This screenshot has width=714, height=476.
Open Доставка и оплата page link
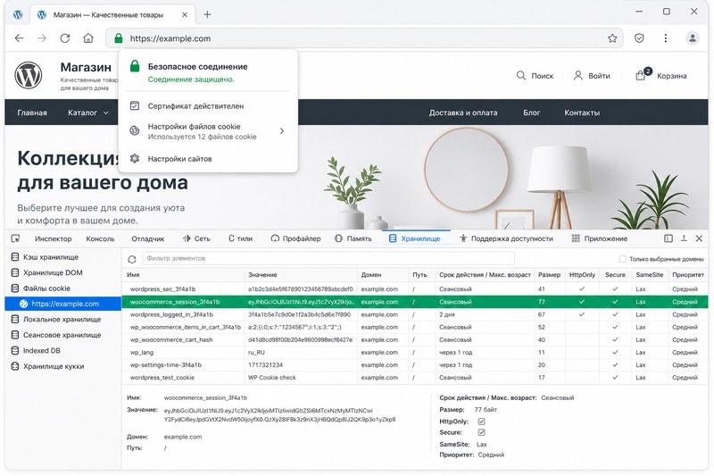tap(463, 113)
